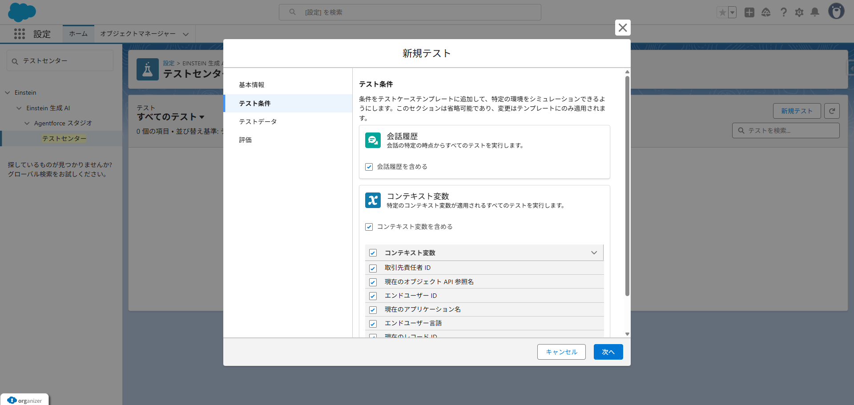
Task: Select テスト条件 step in dialog
Action: (x=288, y=103)
